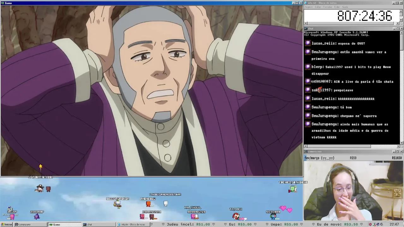Click Twitch badge beside first lucao_reiis message
The width and height of the screenshot is (404, 227).
pos(308,43)
